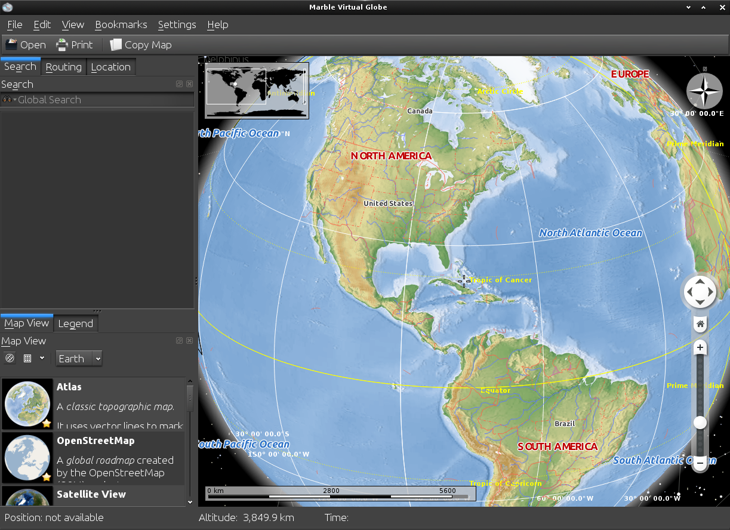The height and width of the screenshot is (530, 730).
Task: Switch to the Location tab
Action: (111, 67)
